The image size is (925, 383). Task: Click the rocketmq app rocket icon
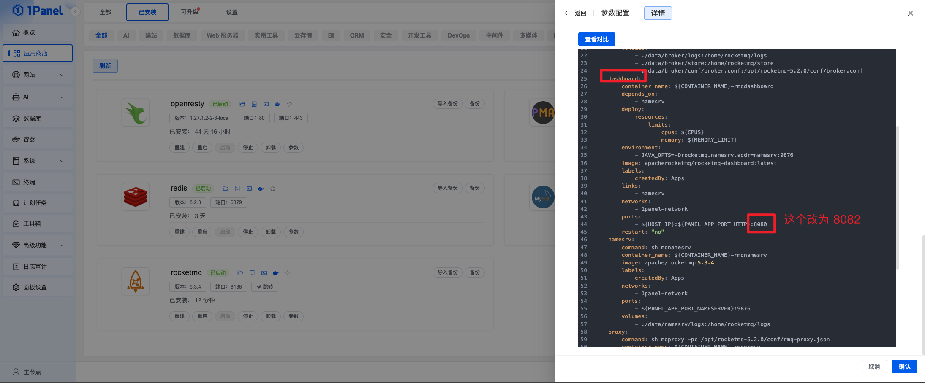[136, 281]
